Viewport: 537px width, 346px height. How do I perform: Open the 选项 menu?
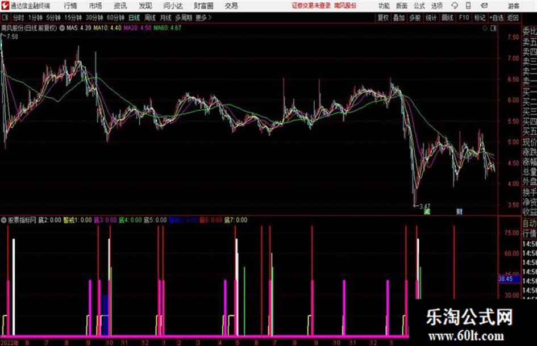pyautogui.click(x=437, y=6)
